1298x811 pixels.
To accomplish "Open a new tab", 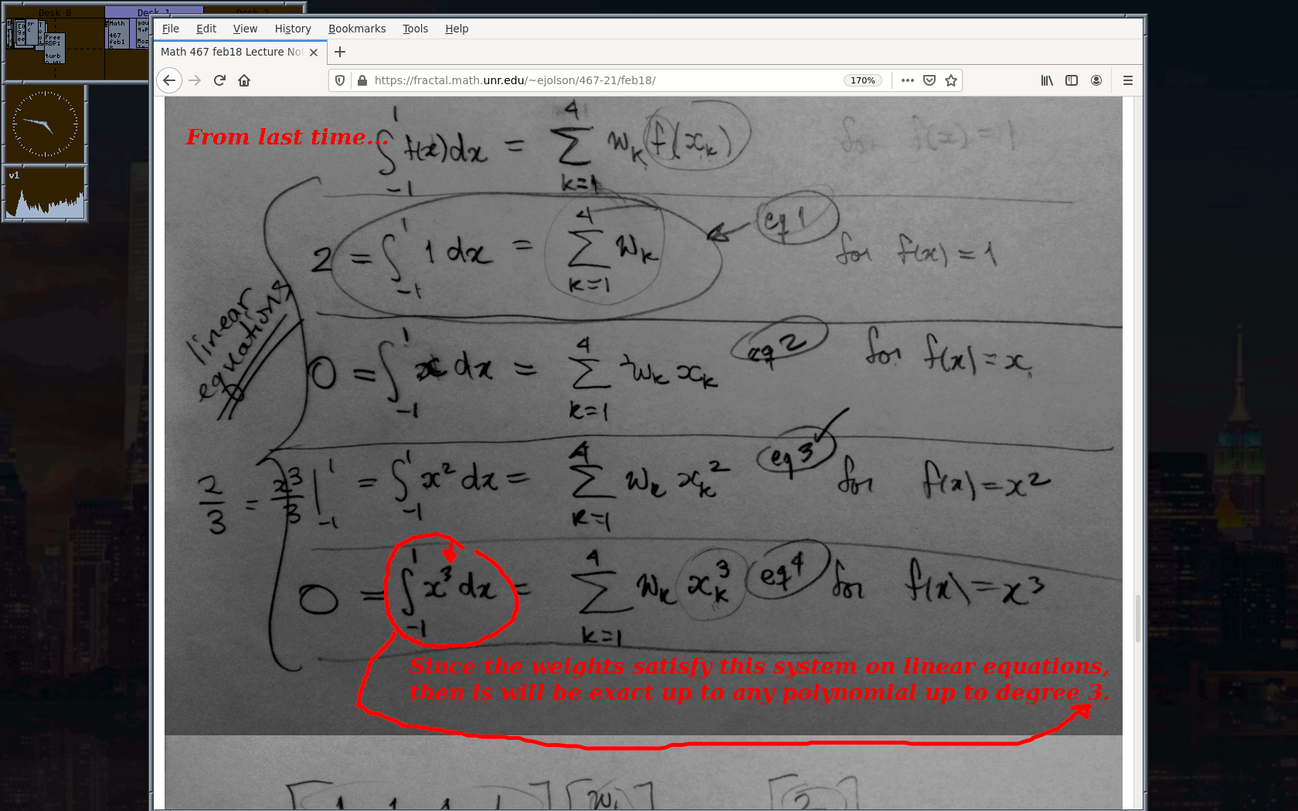I will 340,52.
